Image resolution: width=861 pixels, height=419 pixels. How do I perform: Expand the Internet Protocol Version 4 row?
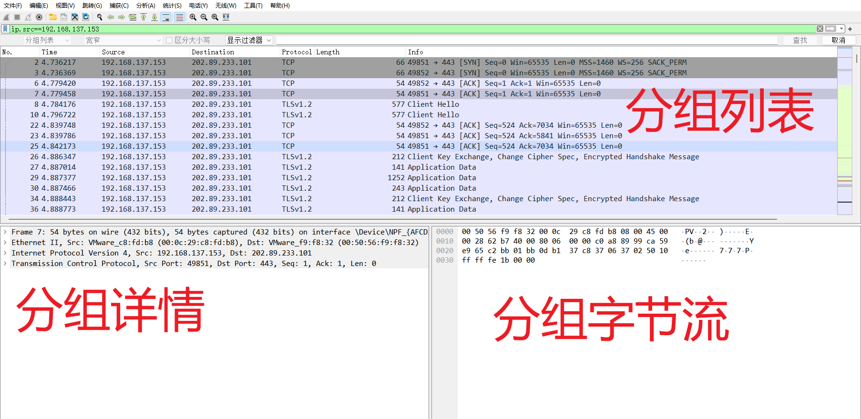(5, 253)
